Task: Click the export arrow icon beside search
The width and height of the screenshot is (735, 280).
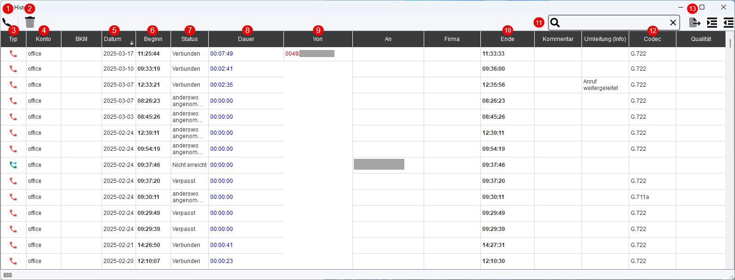Action: pos(694,22)
